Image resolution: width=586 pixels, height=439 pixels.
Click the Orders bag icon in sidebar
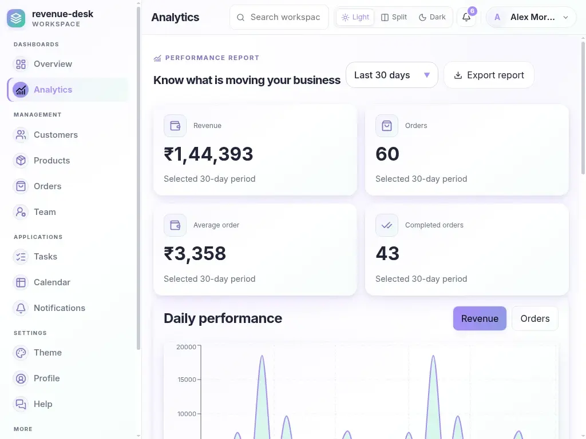point(21,186)
